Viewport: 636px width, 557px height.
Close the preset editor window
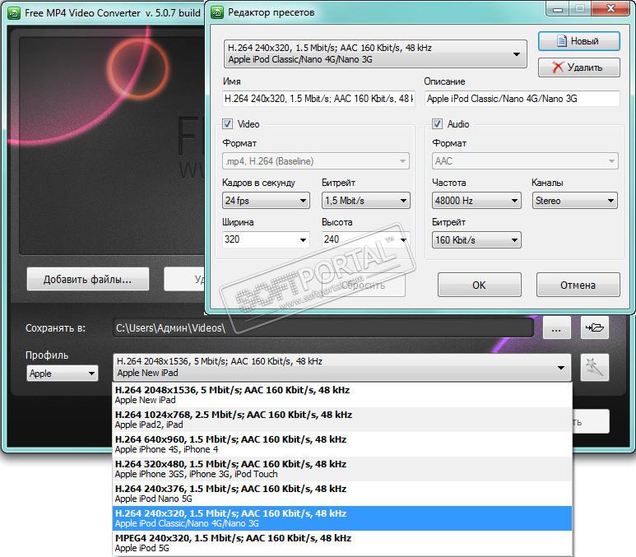pyautogui.click(x=610, y=8)
